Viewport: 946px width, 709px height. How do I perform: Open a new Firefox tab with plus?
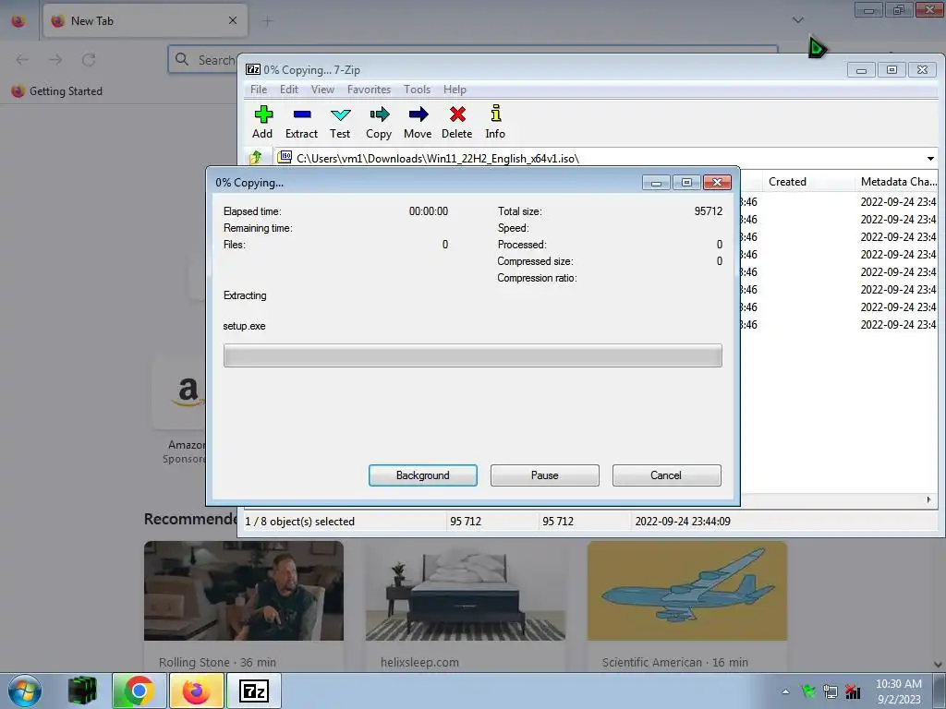tap(267, 21)
